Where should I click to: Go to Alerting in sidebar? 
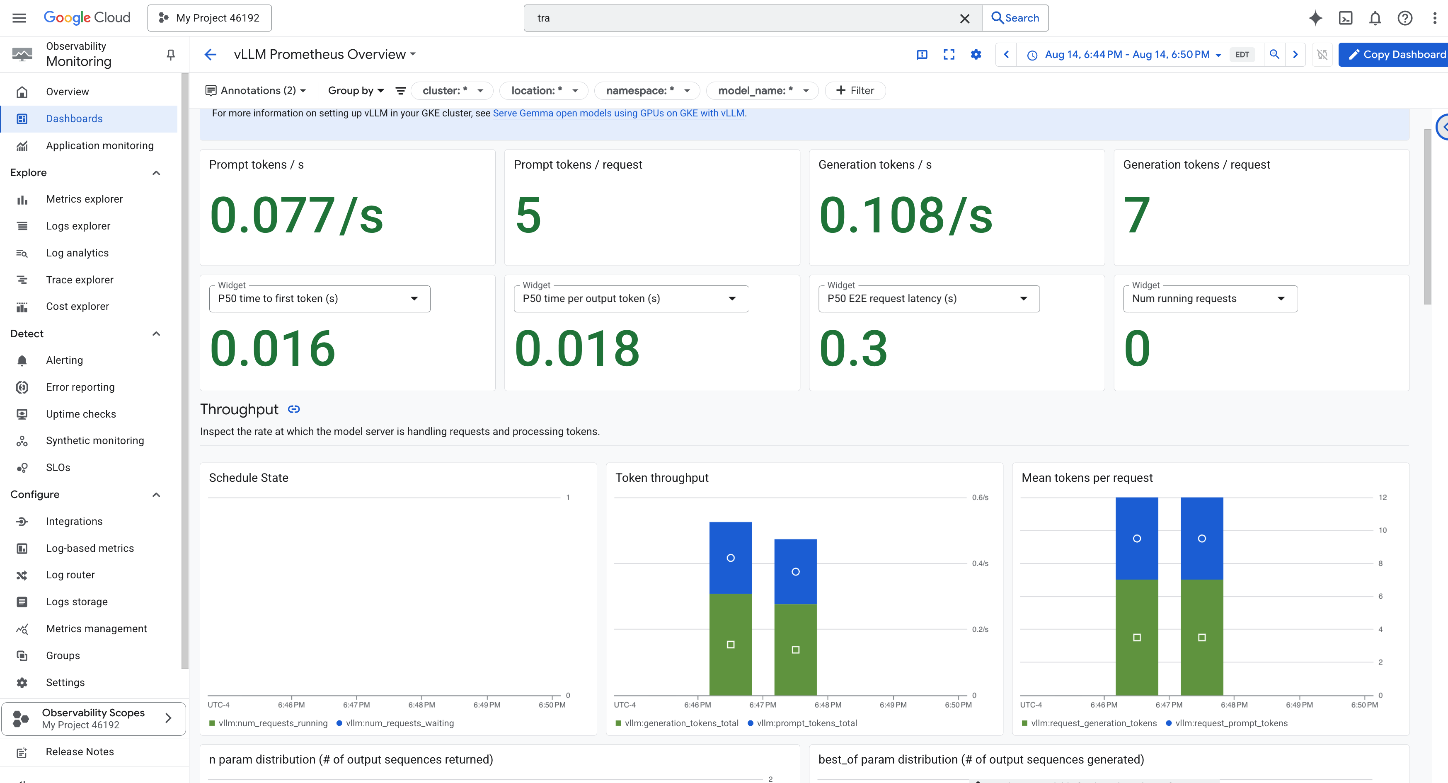pyautogui.click(x=64, y=360)
